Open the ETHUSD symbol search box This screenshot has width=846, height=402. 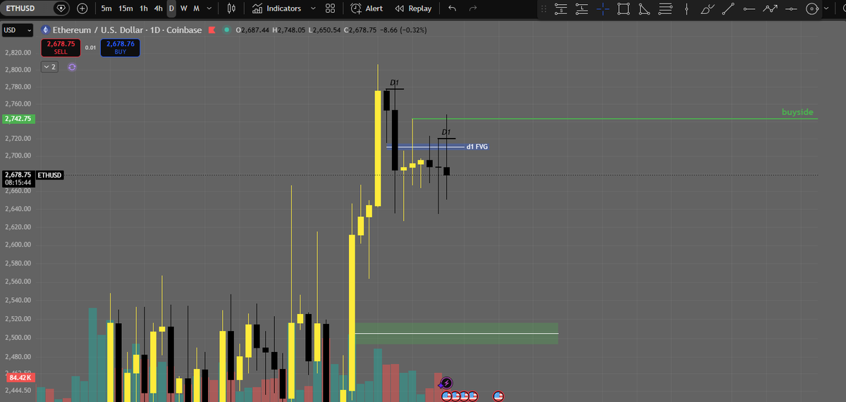click(25, 8)
